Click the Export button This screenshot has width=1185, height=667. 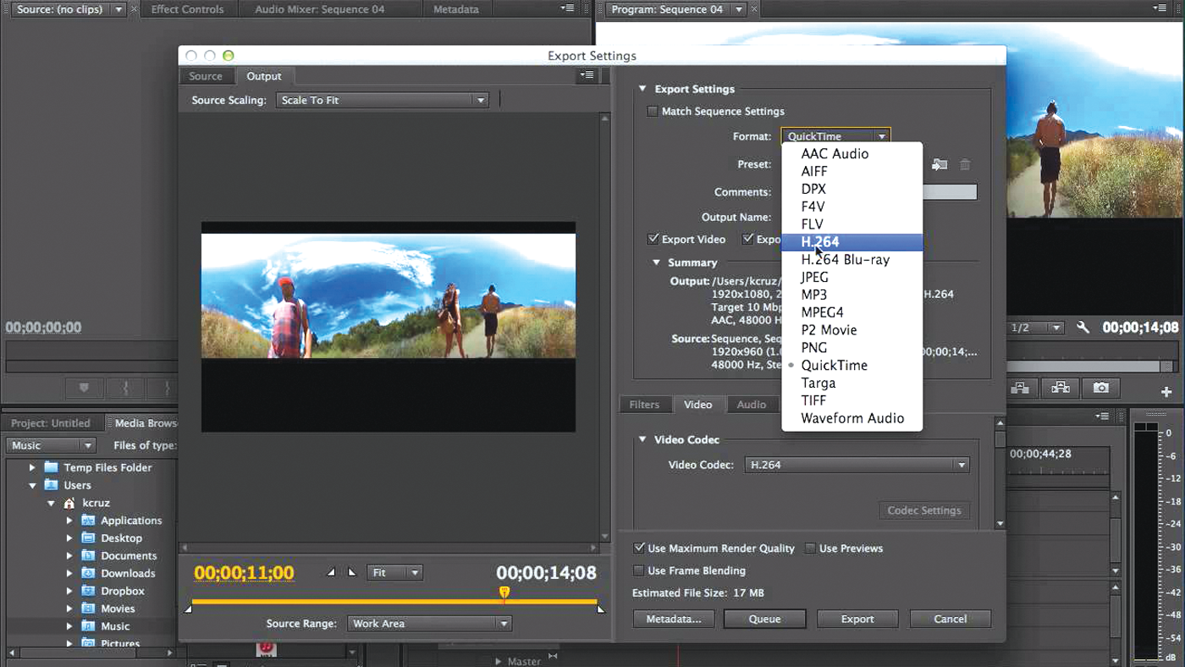857,619
